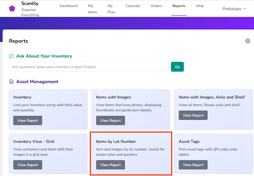254x176 pixels.
Task: Open the Items by Lot Number report
Action: tap(110, 165)
